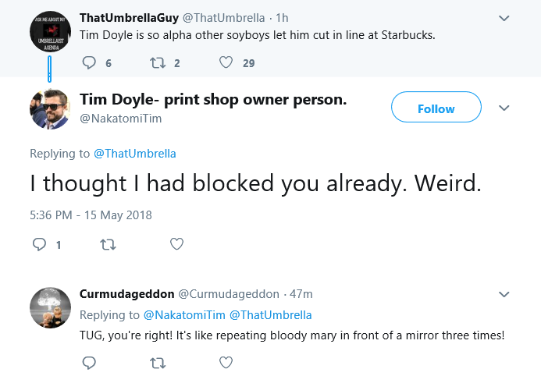Image resolution: width=541 pixels, height=376 pixels.
Task: Reply to Curmudageddon's bloody mary tweet
Action: click(89, 363)
